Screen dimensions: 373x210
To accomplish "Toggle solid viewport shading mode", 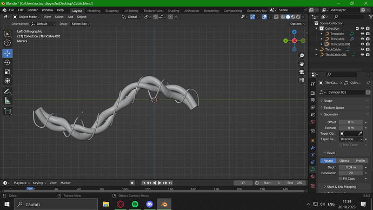I will coord(288,17).
